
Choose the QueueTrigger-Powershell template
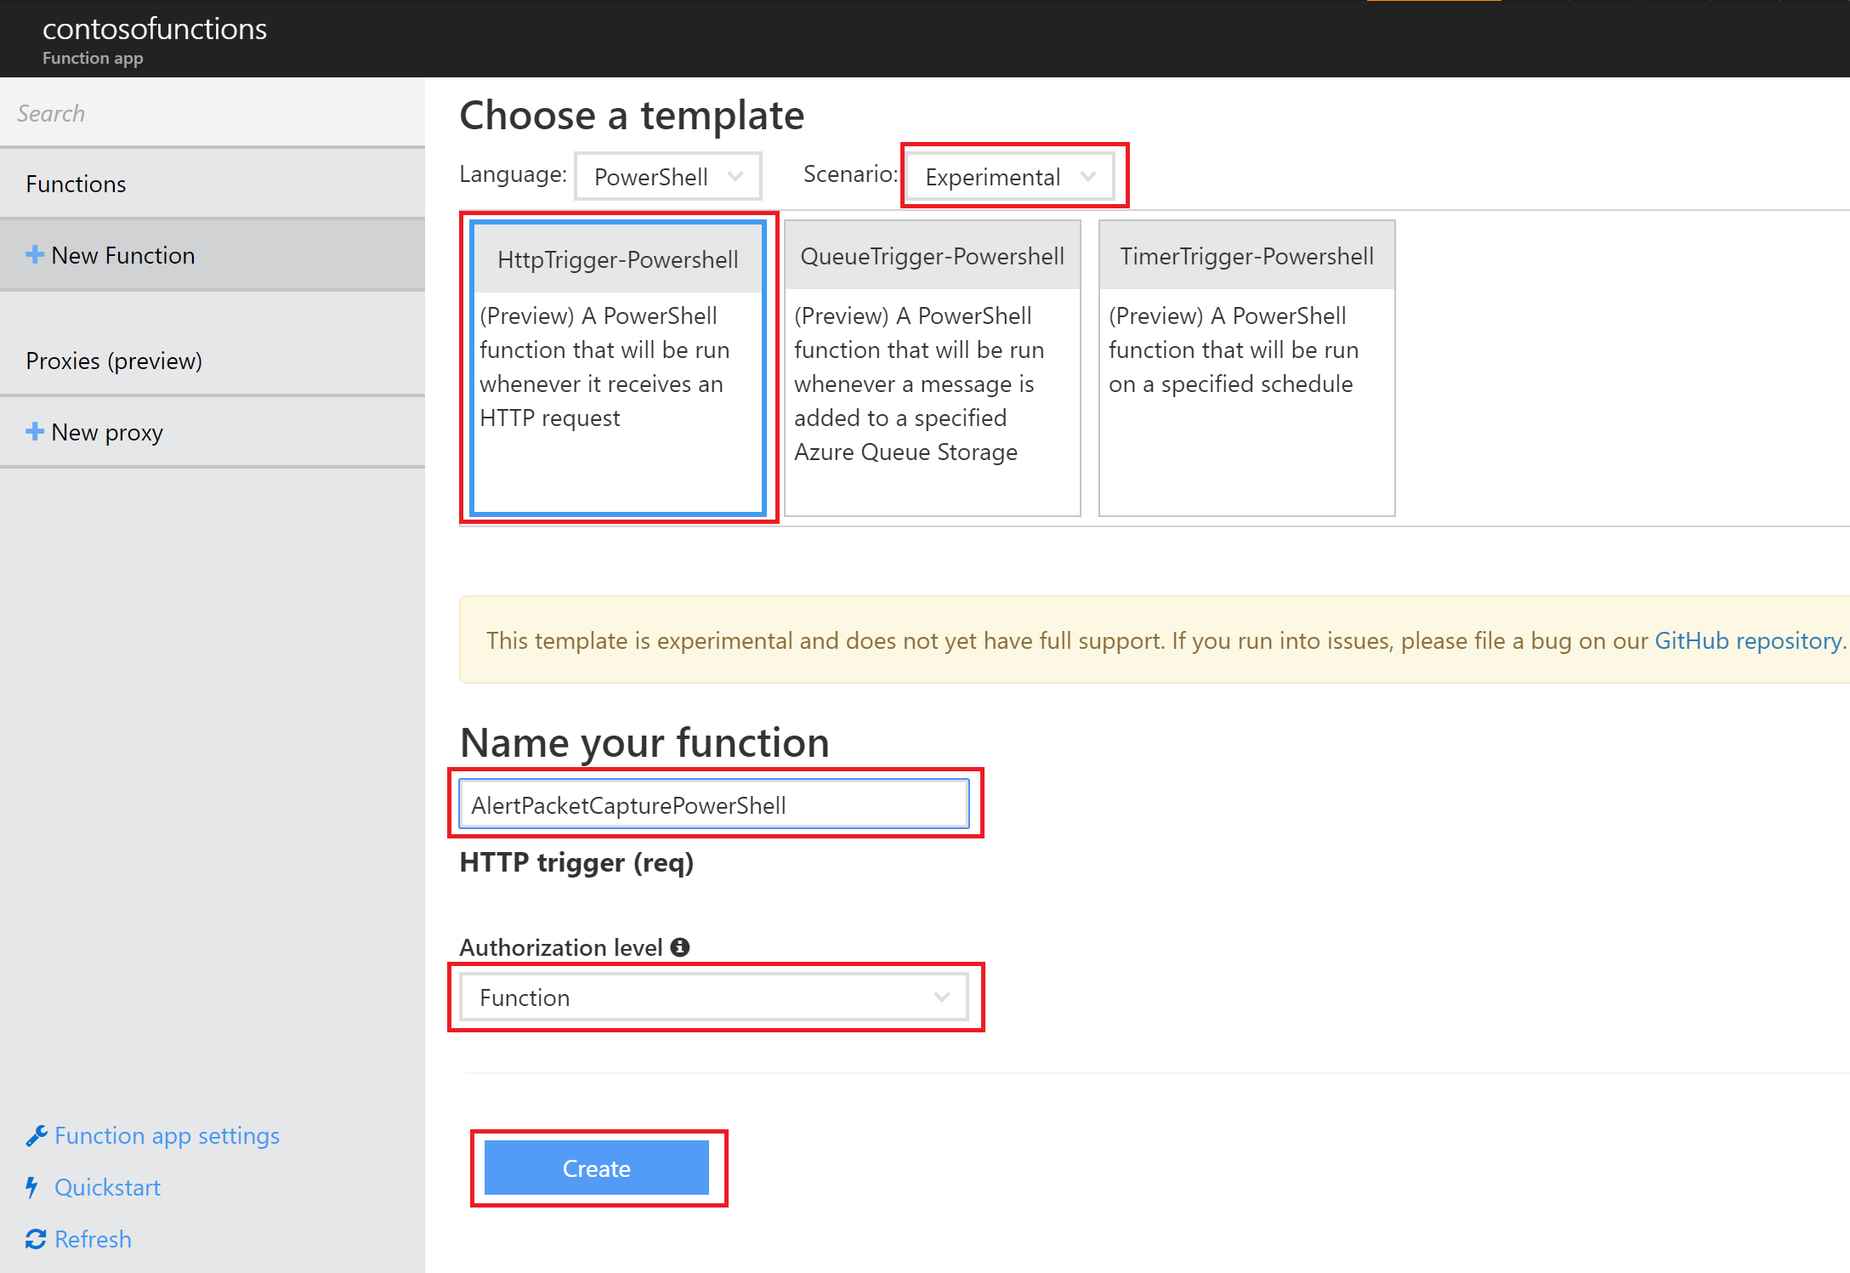(933, 367)
